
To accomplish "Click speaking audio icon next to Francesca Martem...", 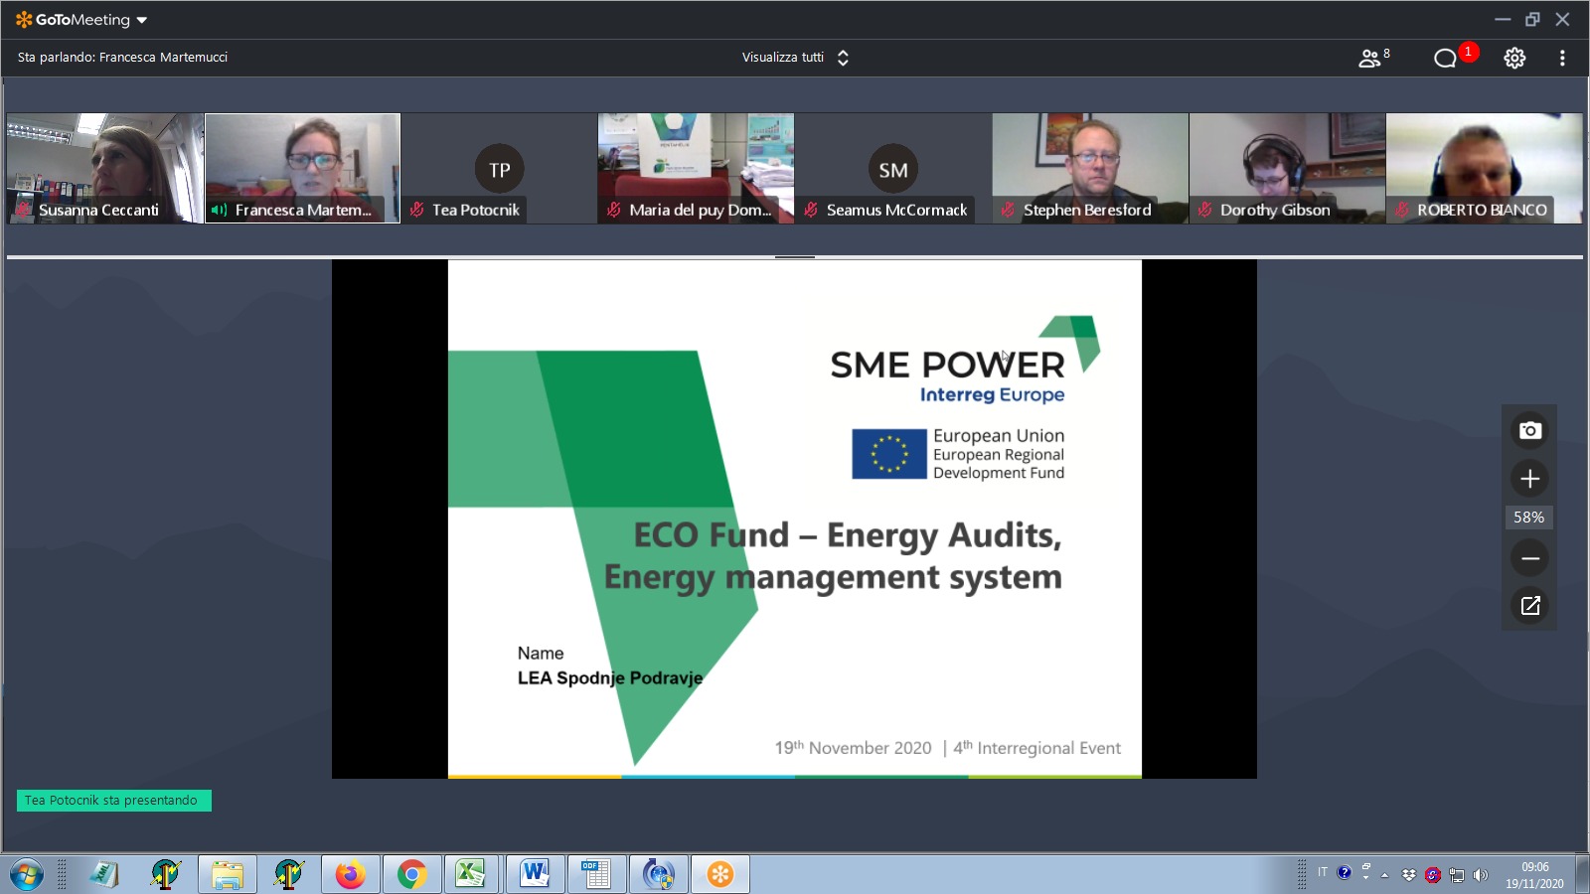I will tap(220, 210).
